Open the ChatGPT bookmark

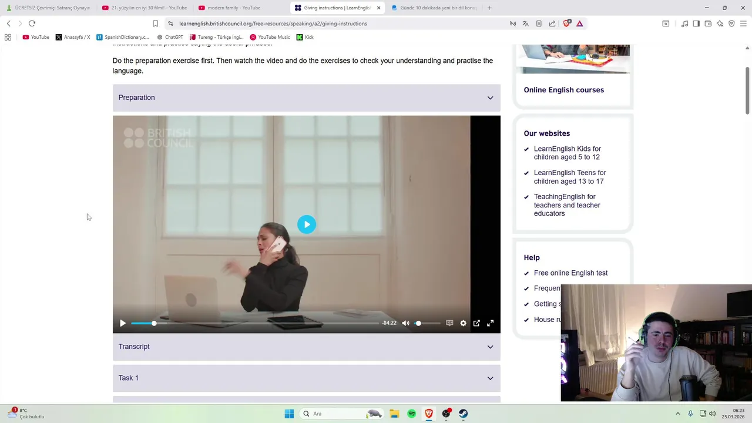coord(170,37)
